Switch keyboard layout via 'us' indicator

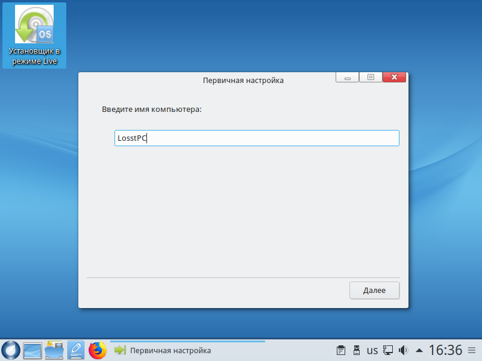click(372, 350)
